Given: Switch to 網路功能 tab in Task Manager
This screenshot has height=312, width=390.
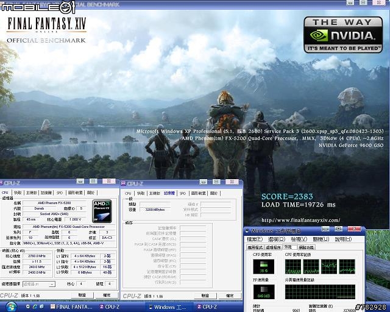Looking at the screenshot, I should (307, 247).
